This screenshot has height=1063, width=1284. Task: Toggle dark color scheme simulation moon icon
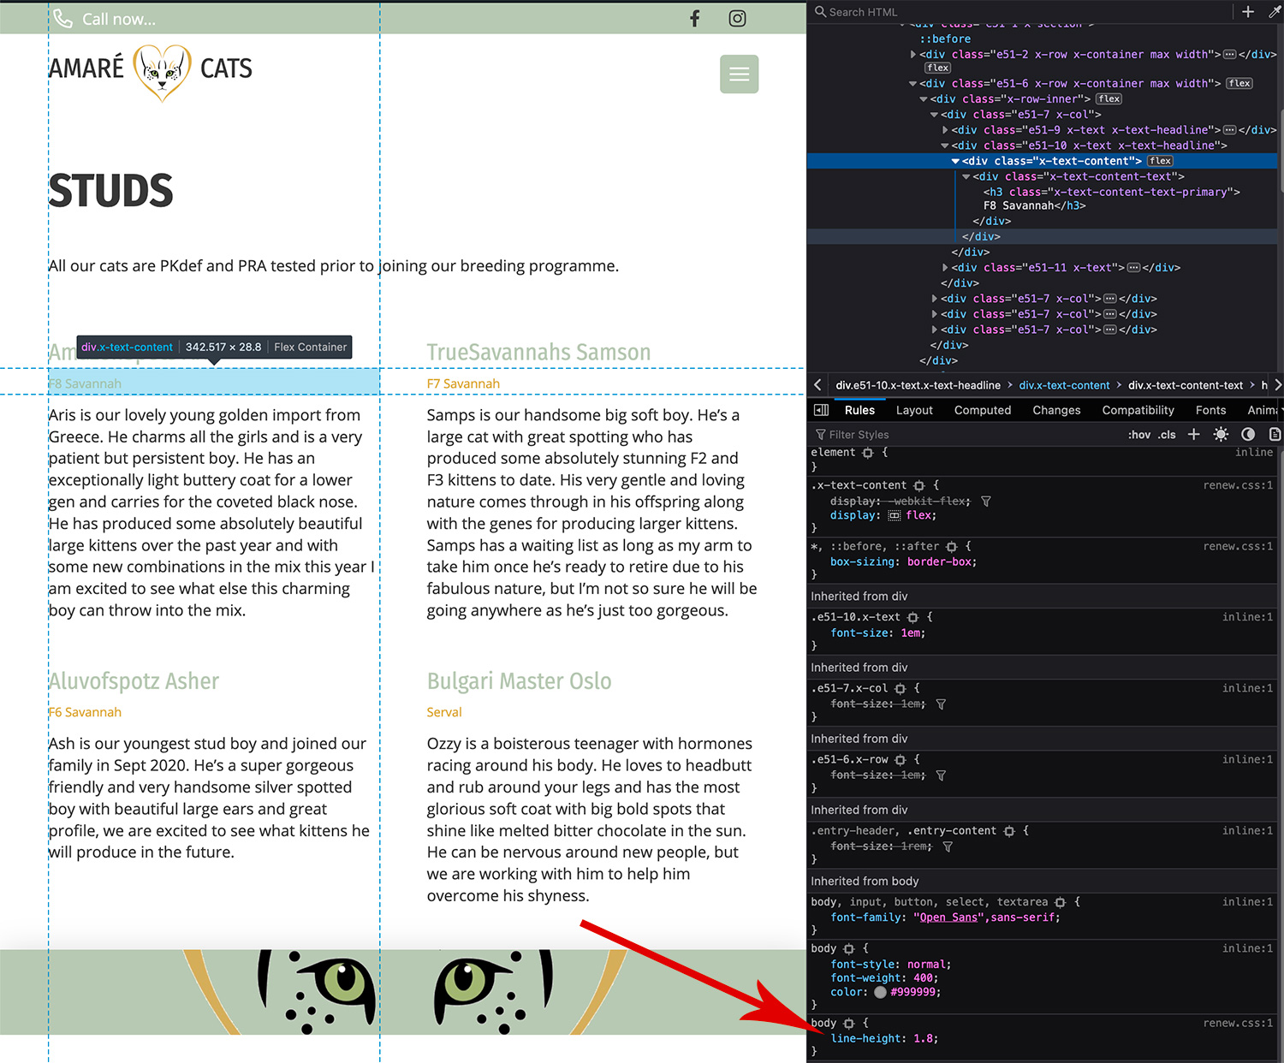pyautogui.click(x=1248, y=435)
